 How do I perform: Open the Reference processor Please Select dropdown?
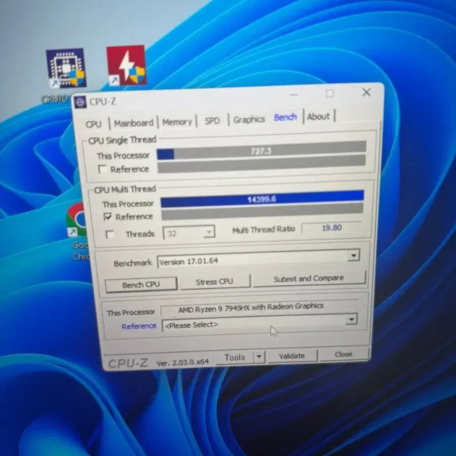(x=351, y=319)
